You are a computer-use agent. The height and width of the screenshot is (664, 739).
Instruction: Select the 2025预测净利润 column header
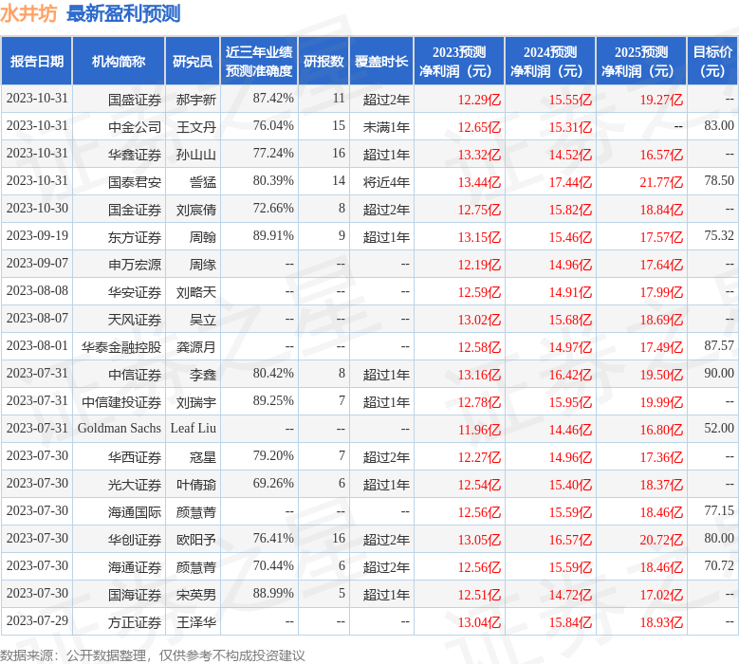[641, 62]
